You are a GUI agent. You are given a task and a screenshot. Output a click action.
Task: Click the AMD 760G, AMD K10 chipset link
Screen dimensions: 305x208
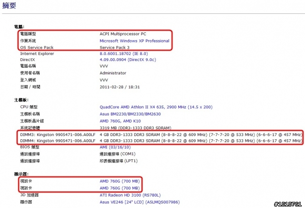120,121
